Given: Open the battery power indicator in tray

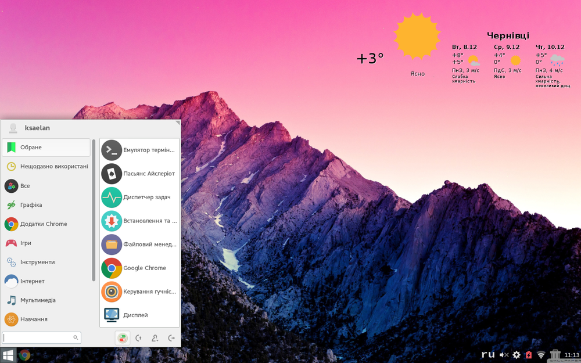Looking at the screenshot, I should click(x=529, y=355).
